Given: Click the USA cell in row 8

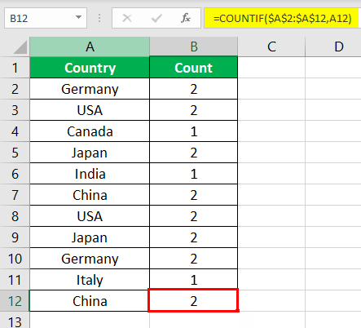Looking at the screenshot, I should click(90, 216).
